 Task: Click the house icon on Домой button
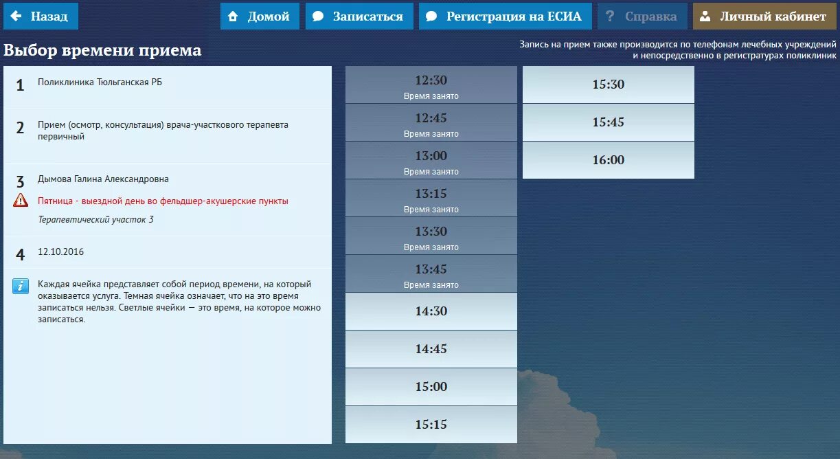click(233, 16)
